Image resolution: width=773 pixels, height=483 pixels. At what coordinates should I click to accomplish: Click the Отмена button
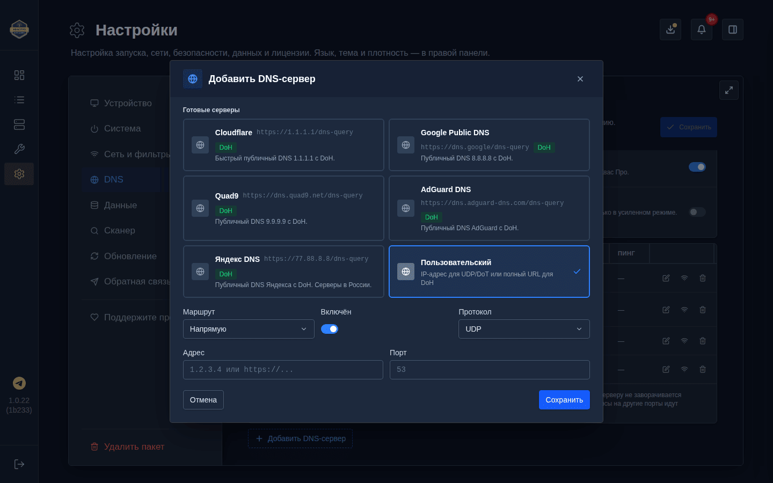pyautogui.click(x=203, y=400)
